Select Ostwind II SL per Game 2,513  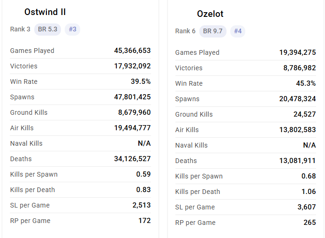142,205
